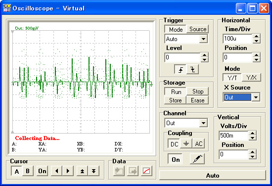This screenshot has width=272, height=186.
Task: Click the Stop storage button
Action: [x=198, y=91]
